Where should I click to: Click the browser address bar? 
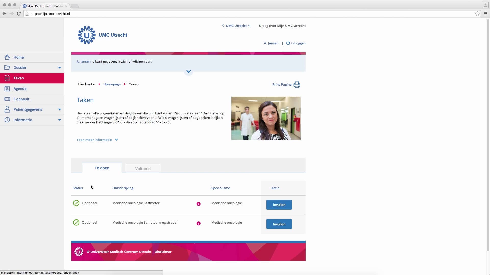pos(230,14)
